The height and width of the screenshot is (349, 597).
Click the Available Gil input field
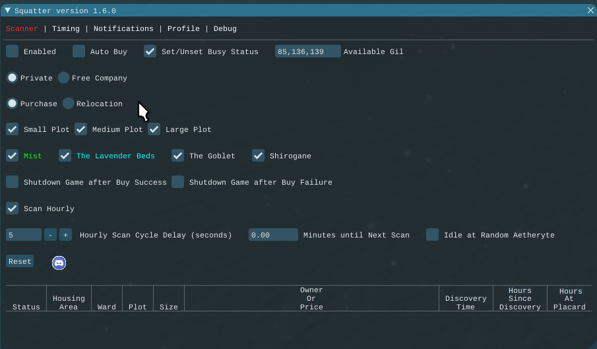[307, 51]
